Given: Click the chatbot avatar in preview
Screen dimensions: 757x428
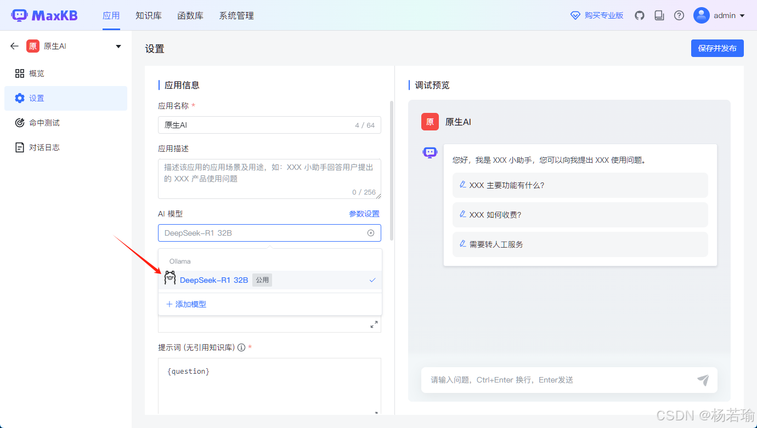Looking at the screenshot, I should click(x=430, y=152).
